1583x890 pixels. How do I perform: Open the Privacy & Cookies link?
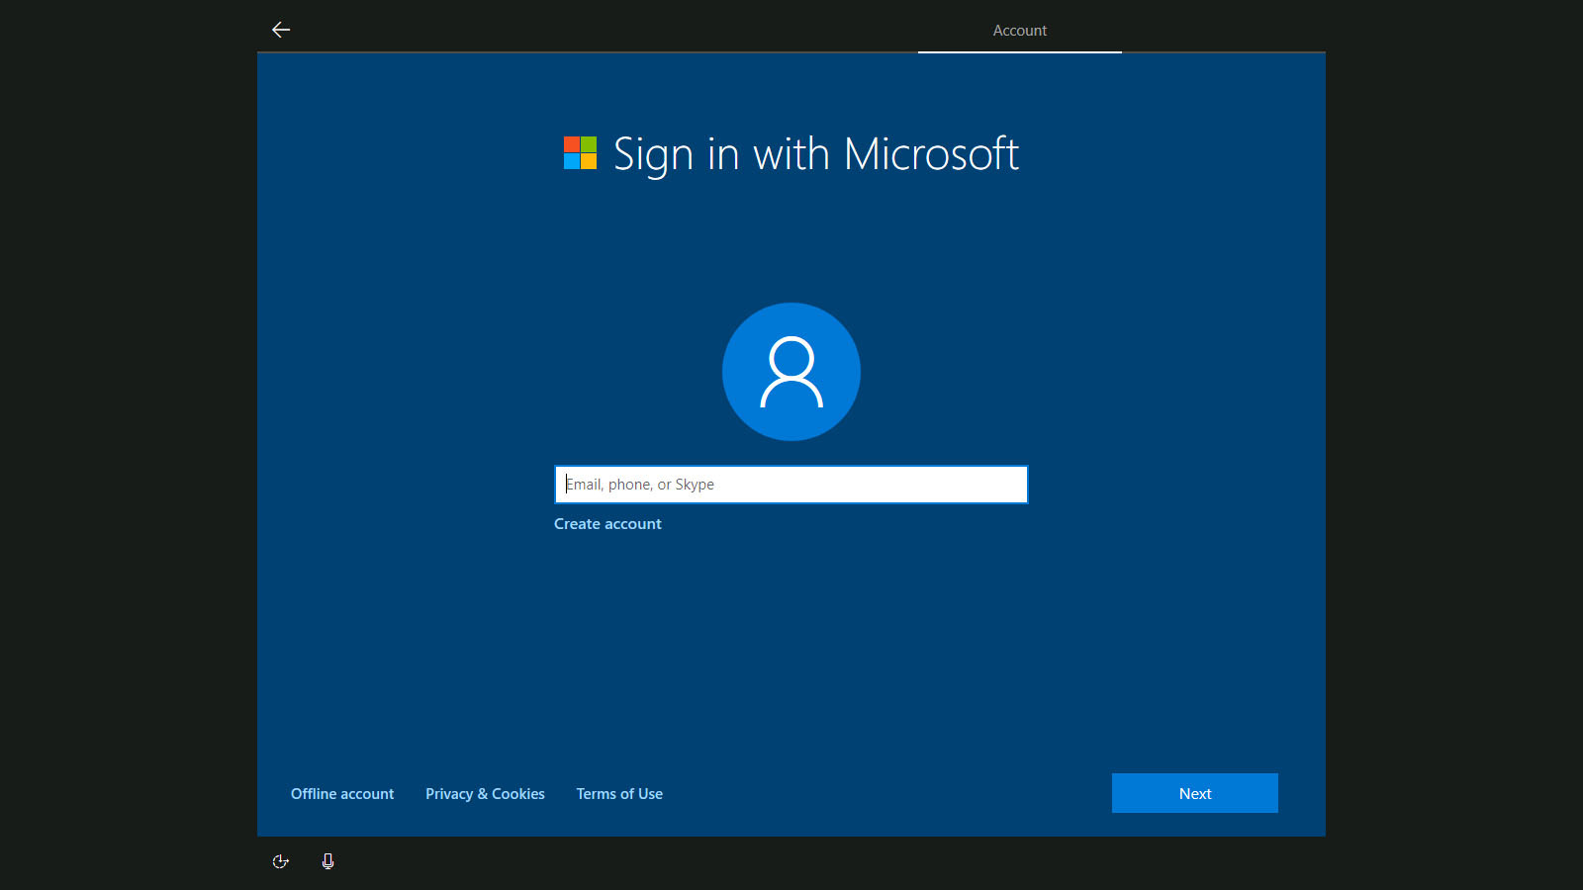tap(485, 794)
